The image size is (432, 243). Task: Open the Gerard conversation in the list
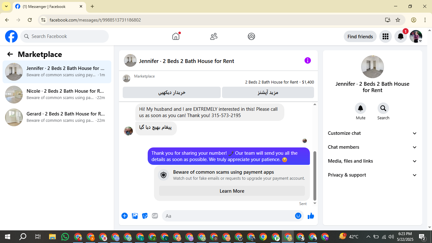coord(57,117)
